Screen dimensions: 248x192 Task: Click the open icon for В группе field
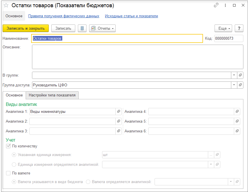[240, 75]
